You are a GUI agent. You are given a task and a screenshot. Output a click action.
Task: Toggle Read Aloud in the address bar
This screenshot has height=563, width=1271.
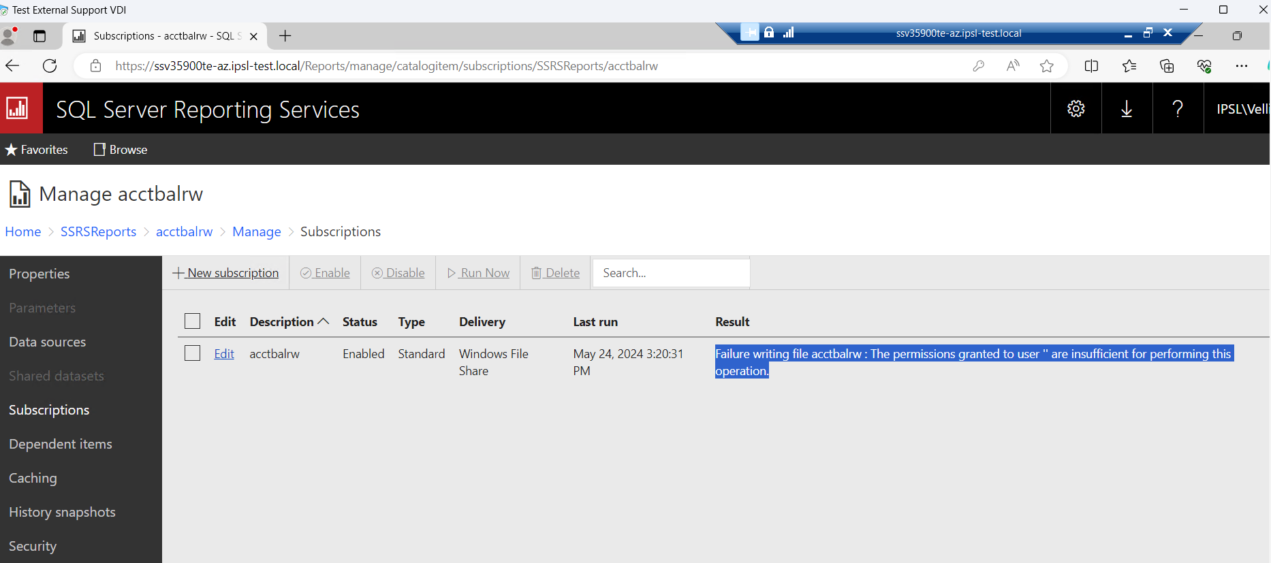(x=1013, y=66)
